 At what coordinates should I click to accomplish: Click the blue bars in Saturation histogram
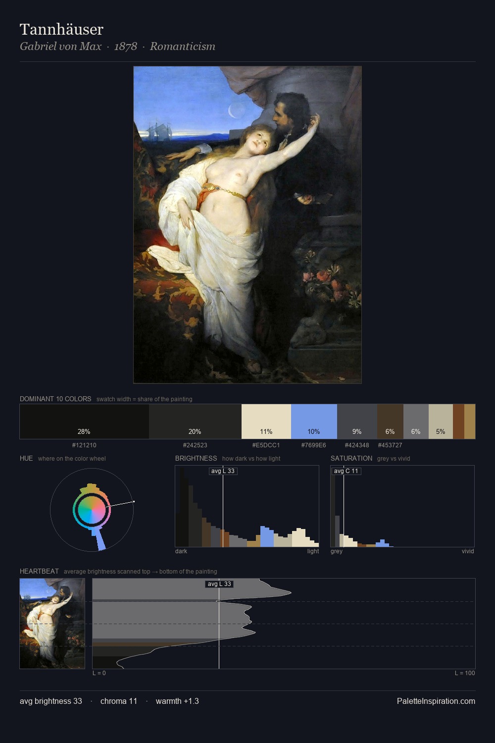coord(383,543)
